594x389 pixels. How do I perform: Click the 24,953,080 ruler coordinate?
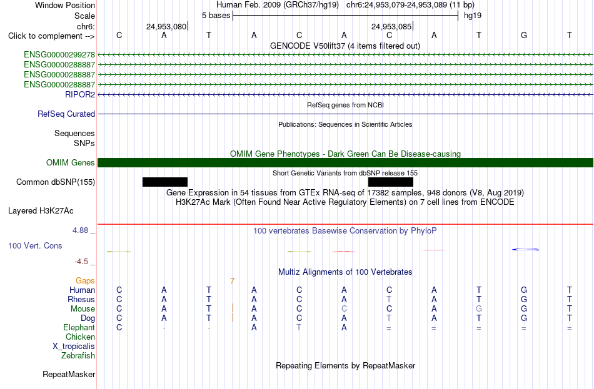tap(166, 26)
